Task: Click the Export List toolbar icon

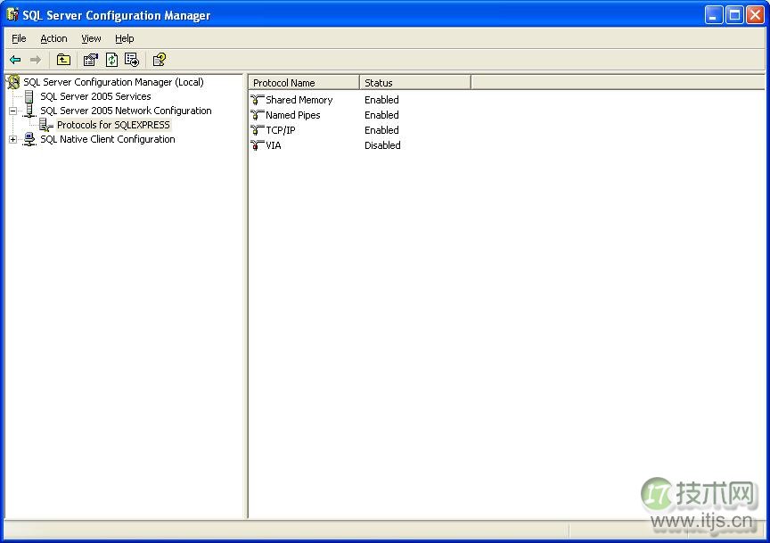Action: click(132, 60)
